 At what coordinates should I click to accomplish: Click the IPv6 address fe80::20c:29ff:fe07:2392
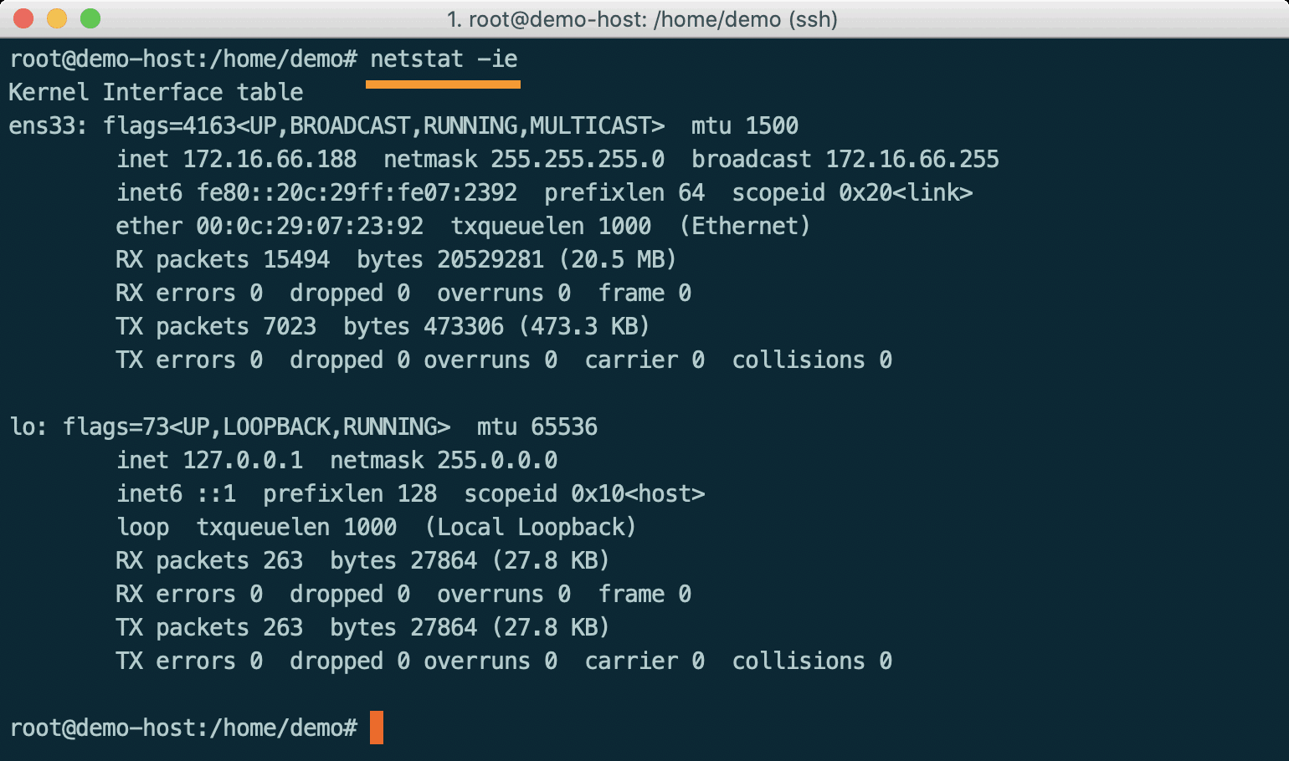(x=357, y=192)
